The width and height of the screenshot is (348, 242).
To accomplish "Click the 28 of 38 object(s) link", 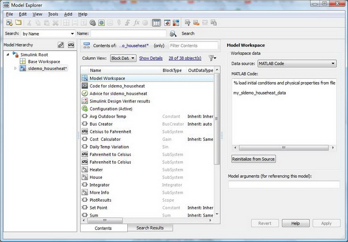I will pos(185,58).
